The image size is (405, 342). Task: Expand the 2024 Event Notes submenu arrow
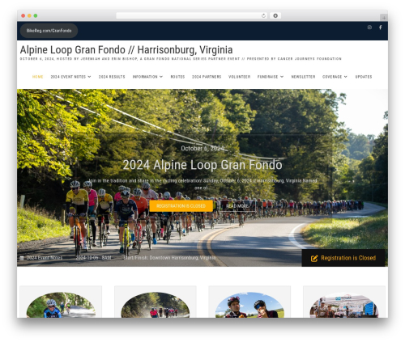tap(89, 77)
